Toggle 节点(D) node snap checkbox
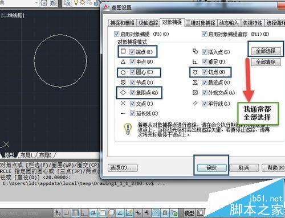285x218 pixels. click(x=132, y=83)
